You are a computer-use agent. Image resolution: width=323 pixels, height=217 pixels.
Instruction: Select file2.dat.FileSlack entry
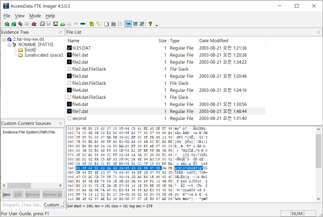tap(89, 69)
